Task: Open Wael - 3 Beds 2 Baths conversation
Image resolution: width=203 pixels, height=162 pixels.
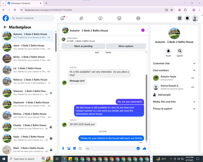Action: [x=28, y=150]
